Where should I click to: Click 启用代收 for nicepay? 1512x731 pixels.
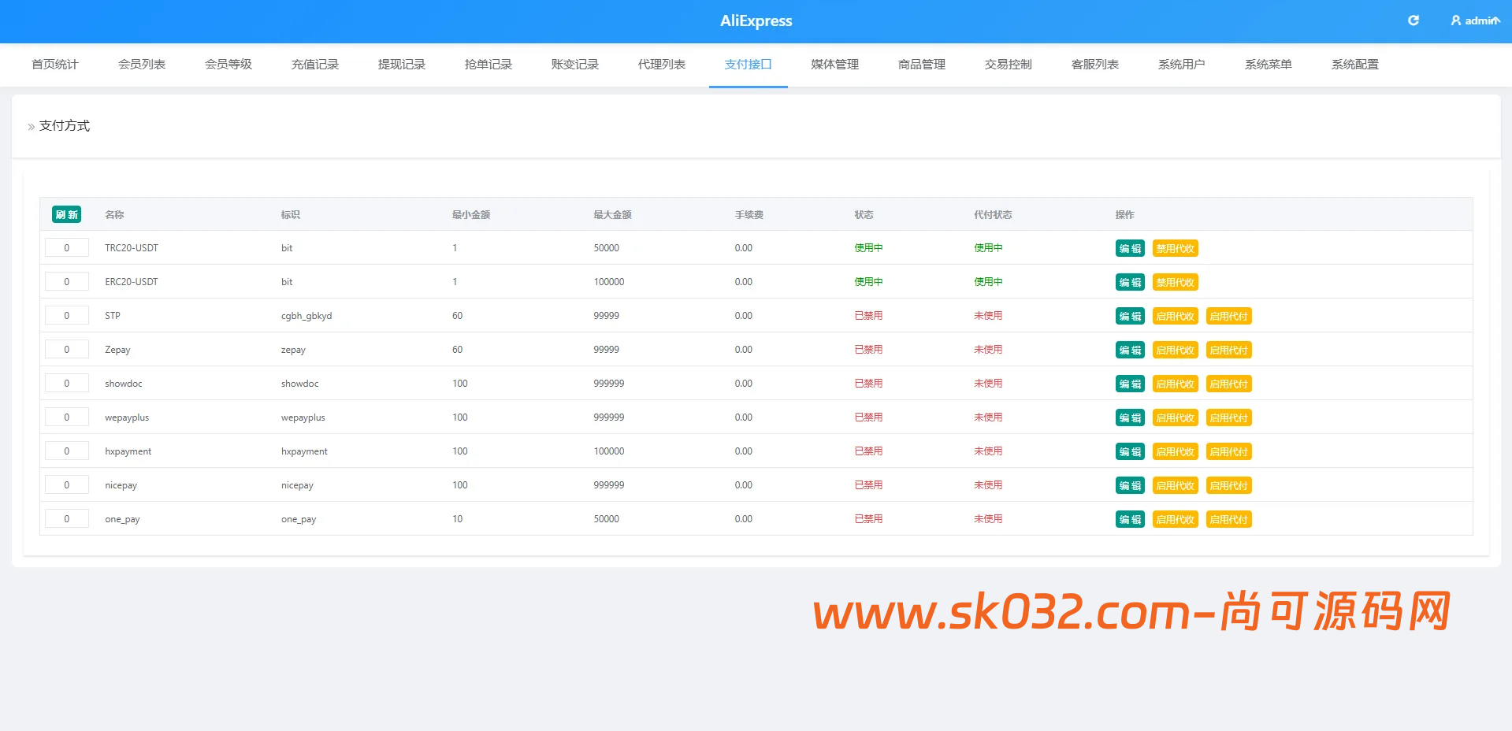click(x=1176, y=485)
